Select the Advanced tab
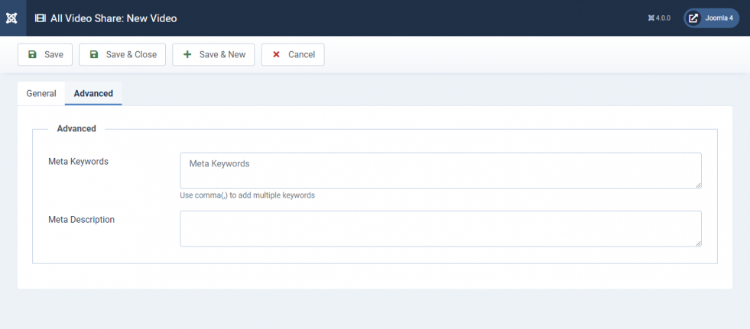This screenshot has height=329, width=750. click(x=93, y=94)
